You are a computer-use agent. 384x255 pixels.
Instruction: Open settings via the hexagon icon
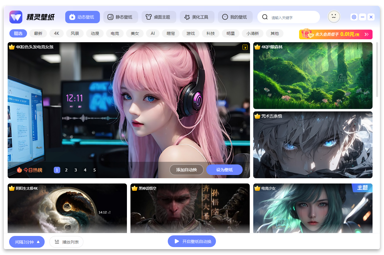354,17
